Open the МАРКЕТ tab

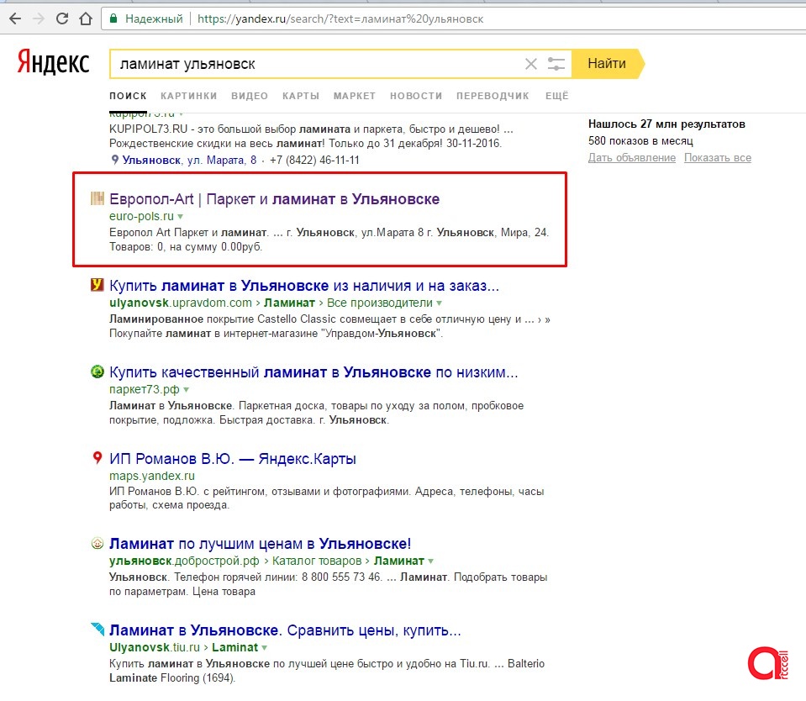[x=354, y=96]
